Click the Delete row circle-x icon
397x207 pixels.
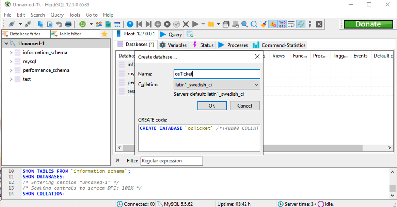coord(167,24)
